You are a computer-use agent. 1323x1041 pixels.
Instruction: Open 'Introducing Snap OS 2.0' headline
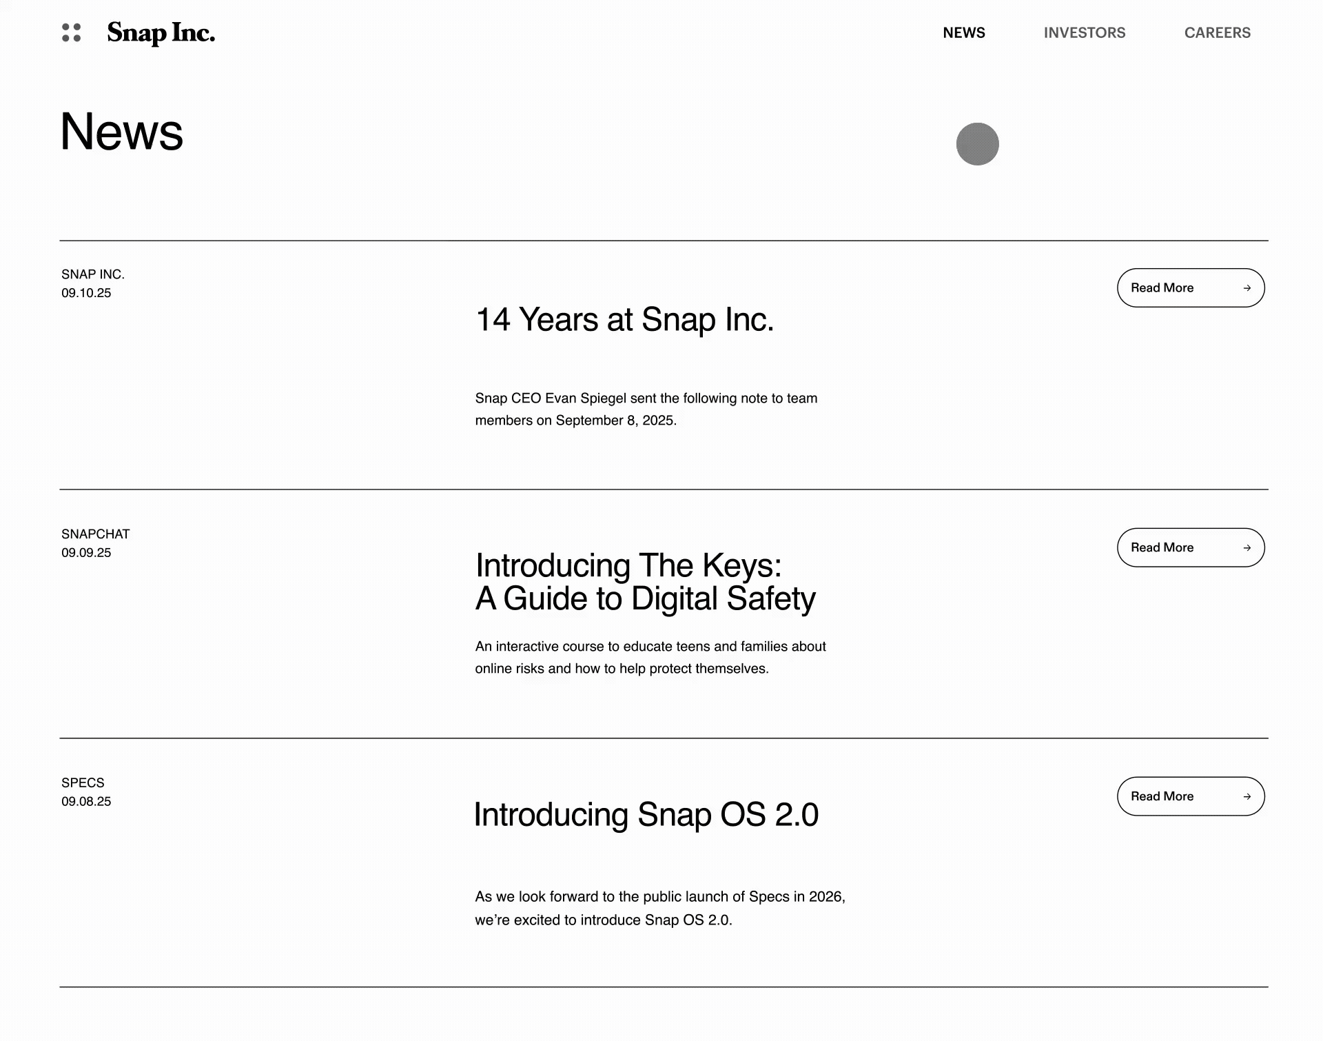tap(646, 815)
